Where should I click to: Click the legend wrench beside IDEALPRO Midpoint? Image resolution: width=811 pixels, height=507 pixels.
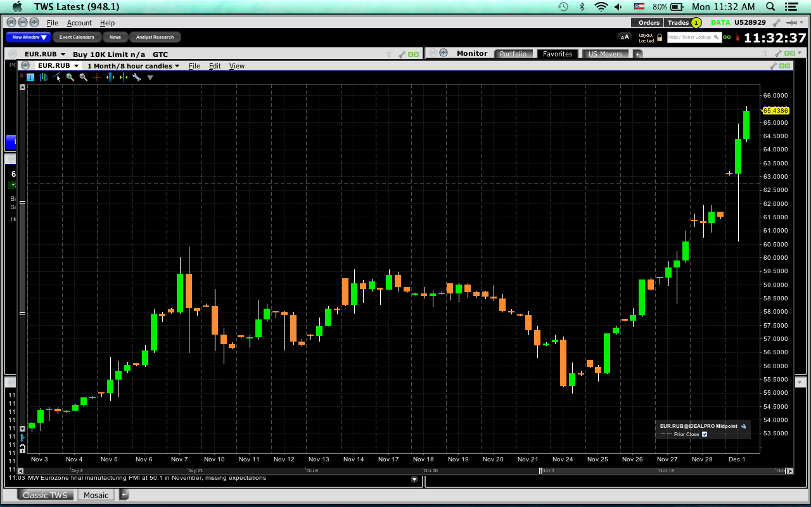(x=744, y=426)
